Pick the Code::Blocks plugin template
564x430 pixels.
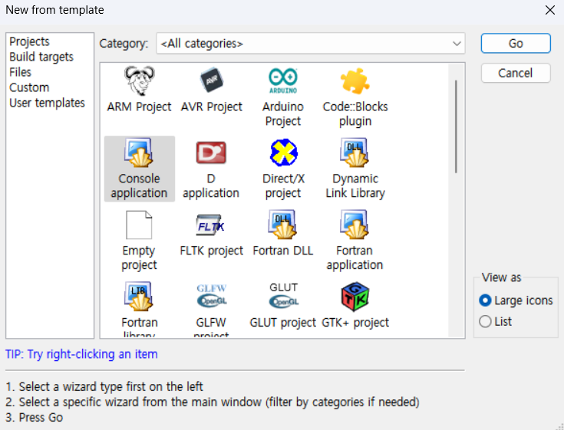click(x=355, y=97)
